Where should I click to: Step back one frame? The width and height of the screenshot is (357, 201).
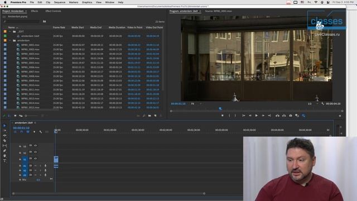(250, 116)
